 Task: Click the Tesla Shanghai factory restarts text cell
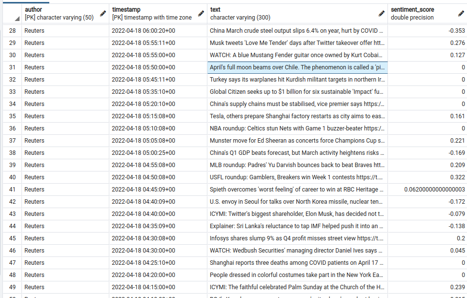[x=298, y=116]
